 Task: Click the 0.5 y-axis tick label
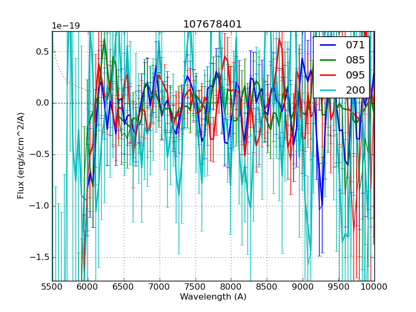(42, 51)
